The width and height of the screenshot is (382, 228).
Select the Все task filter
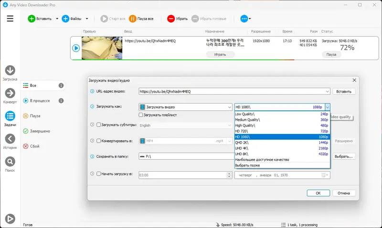[x=43, y=85]
